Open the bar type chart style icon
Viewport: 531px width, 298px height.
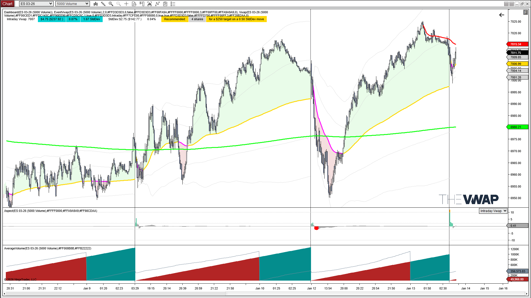tap(95, 4)
